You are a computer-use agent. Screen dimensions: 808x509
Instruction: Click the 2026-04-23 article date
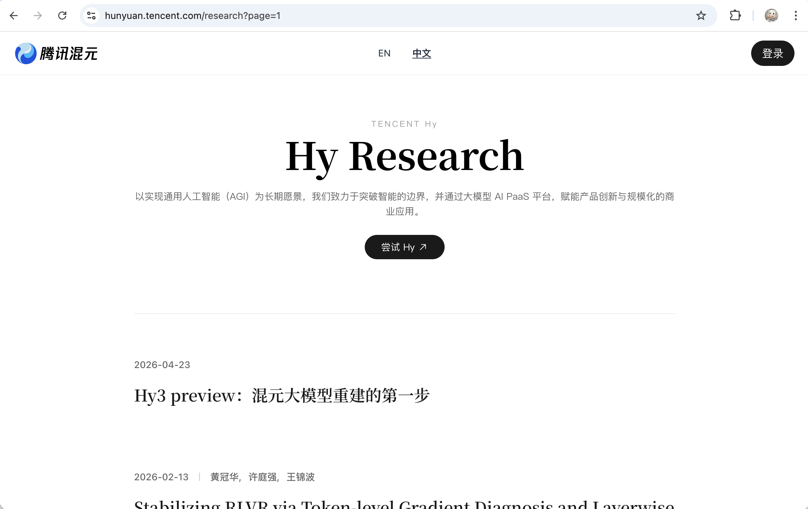point(162,365)
